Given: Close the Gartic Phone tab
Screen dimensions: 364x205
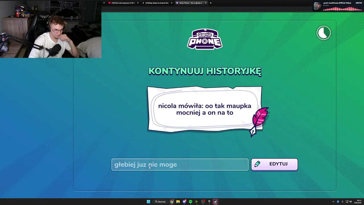Looking at the screenshot, I should tap(205, 3).
